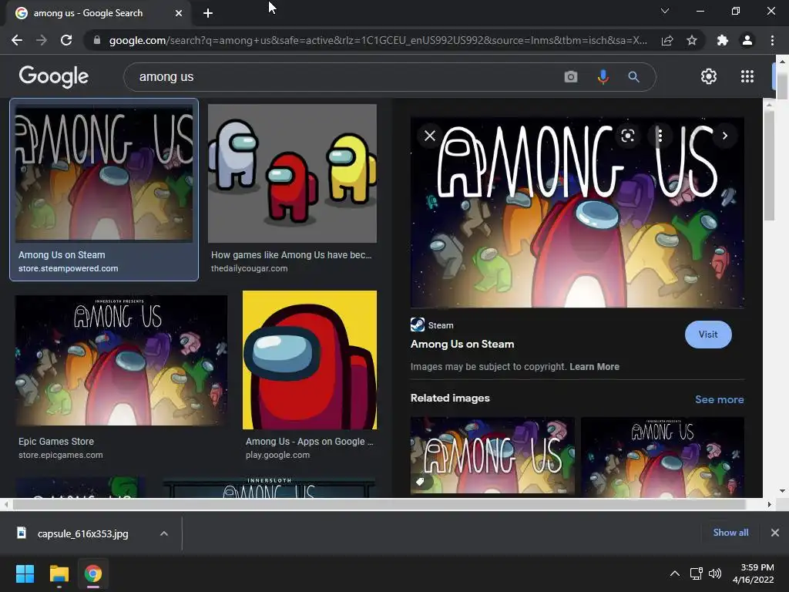The height and width of the screenshot is (592, 789).
Task: Open the Chrome three-dot menu
Action: (772, 40)
